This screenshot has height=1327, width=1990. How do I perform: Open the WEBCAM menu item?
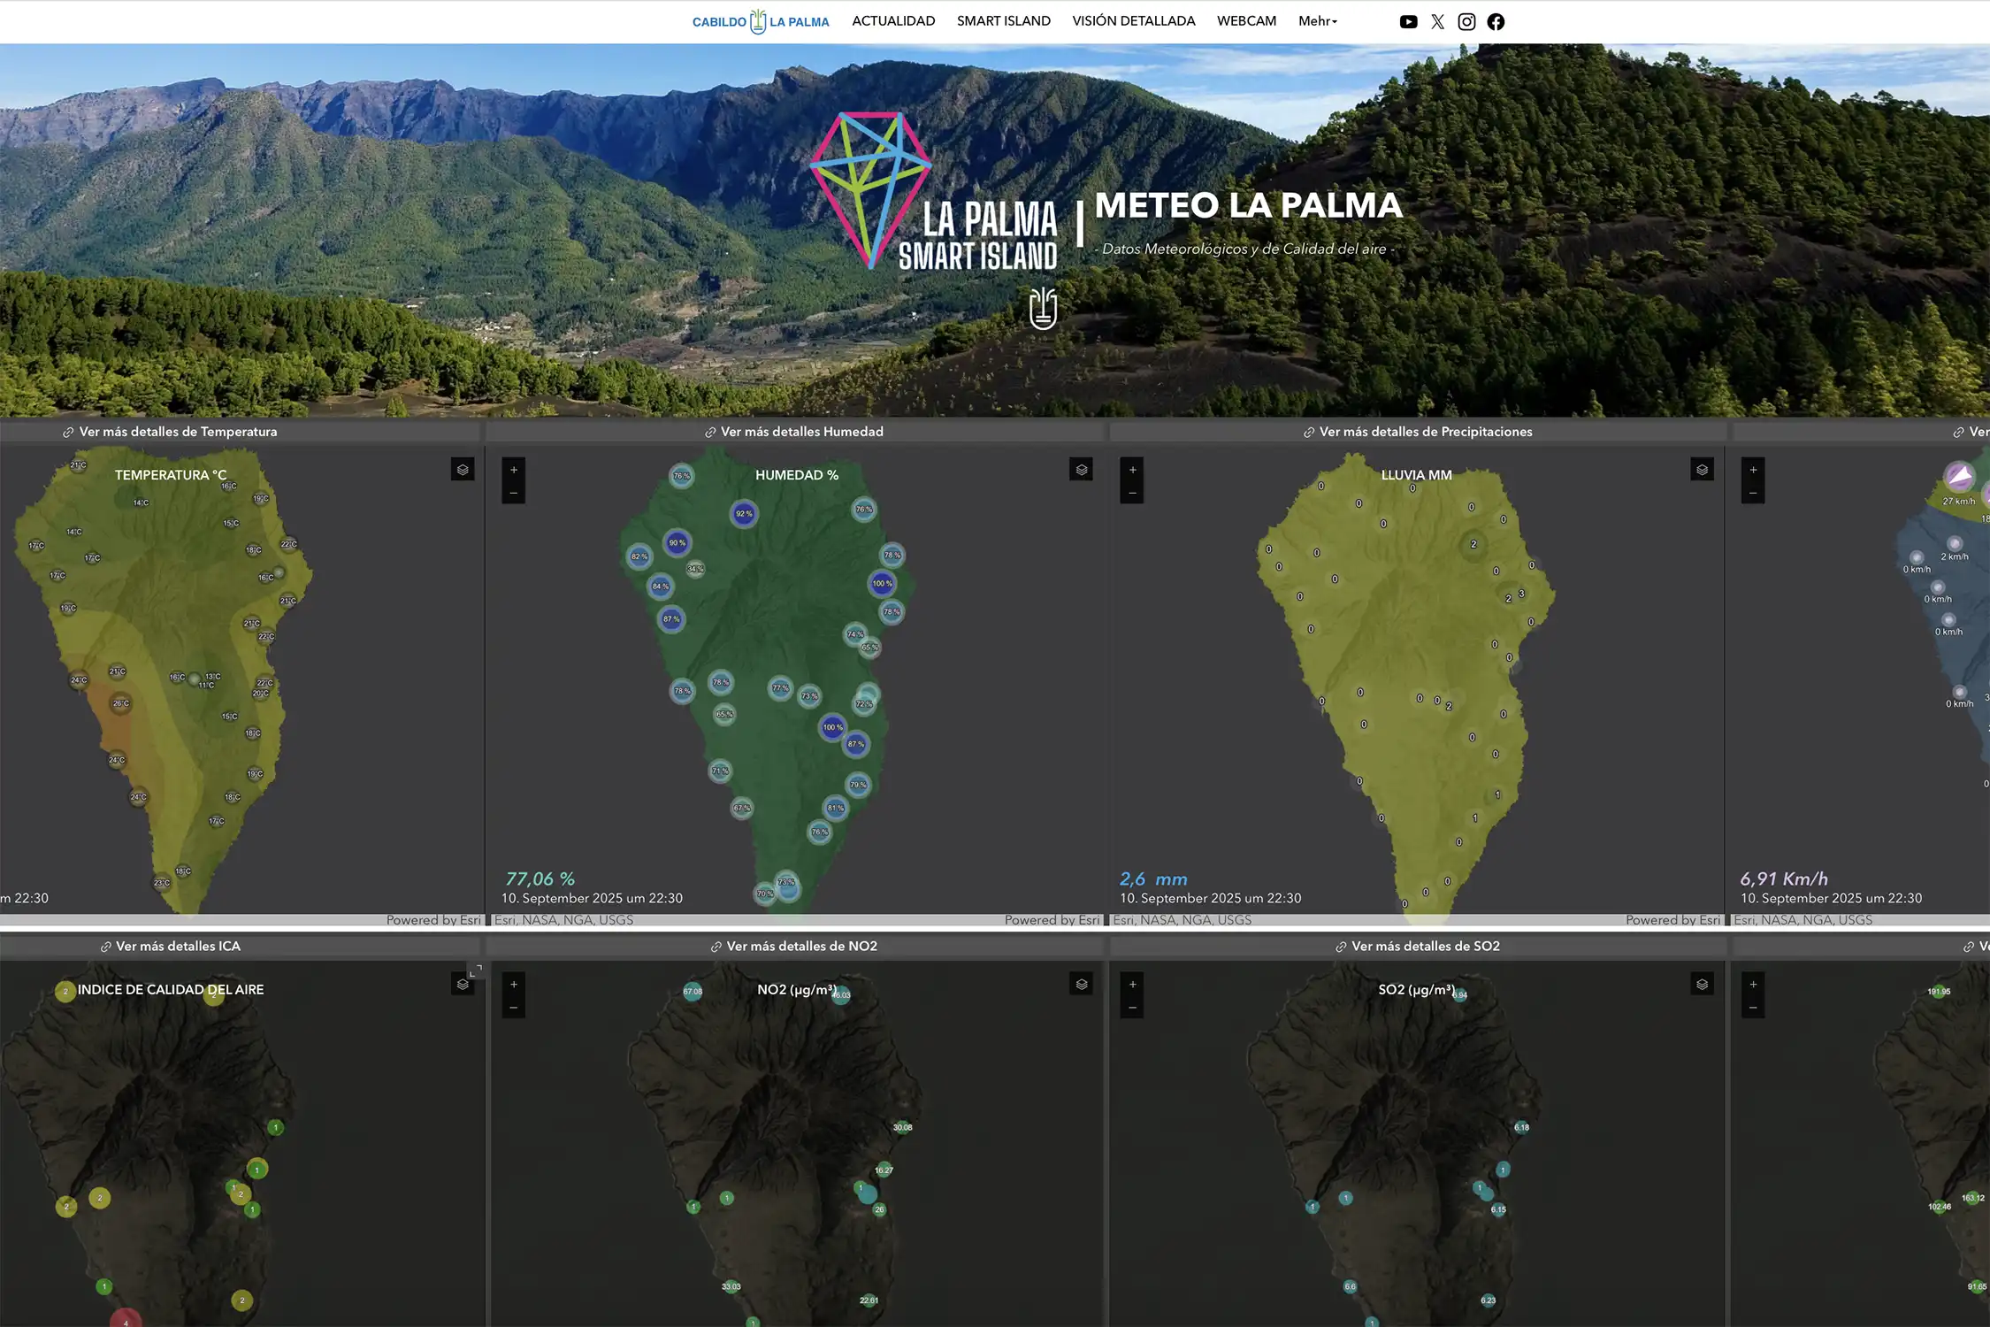[1246, 21]
